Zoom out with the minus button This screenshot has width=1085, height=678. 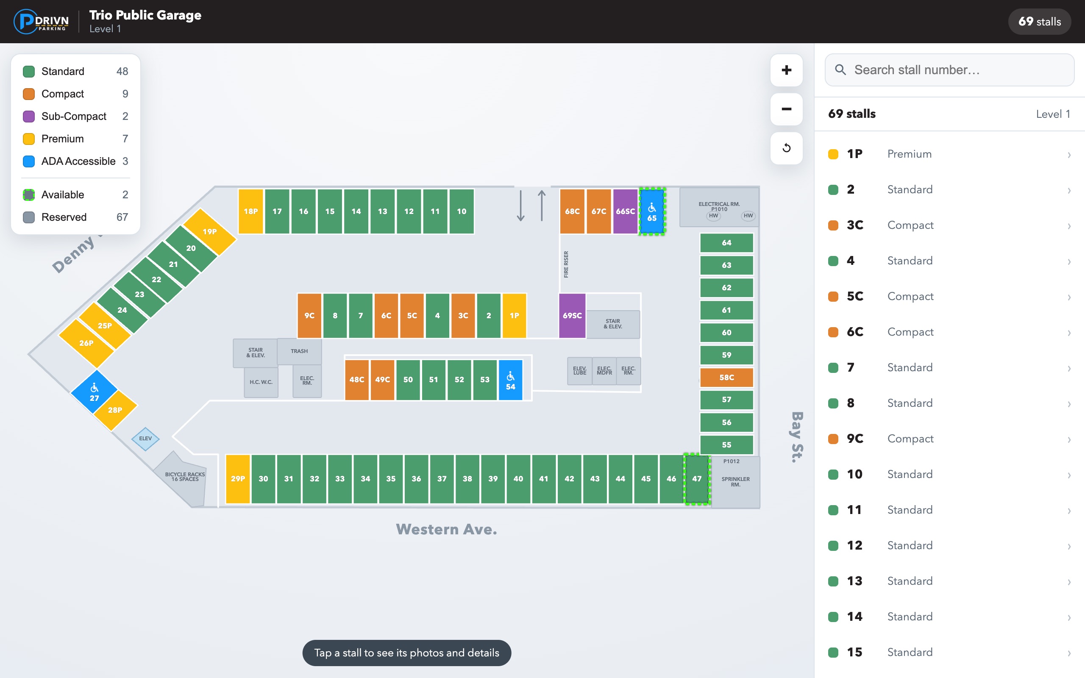point(786,109)
